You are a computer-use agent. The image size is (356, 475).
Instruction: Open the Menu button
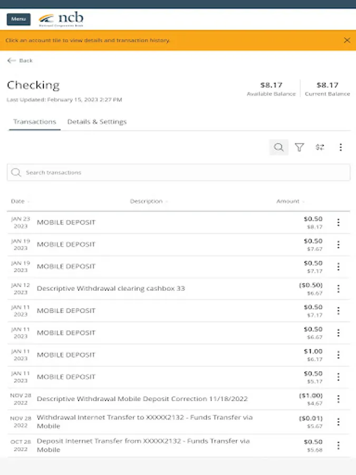tap(18, 20)
